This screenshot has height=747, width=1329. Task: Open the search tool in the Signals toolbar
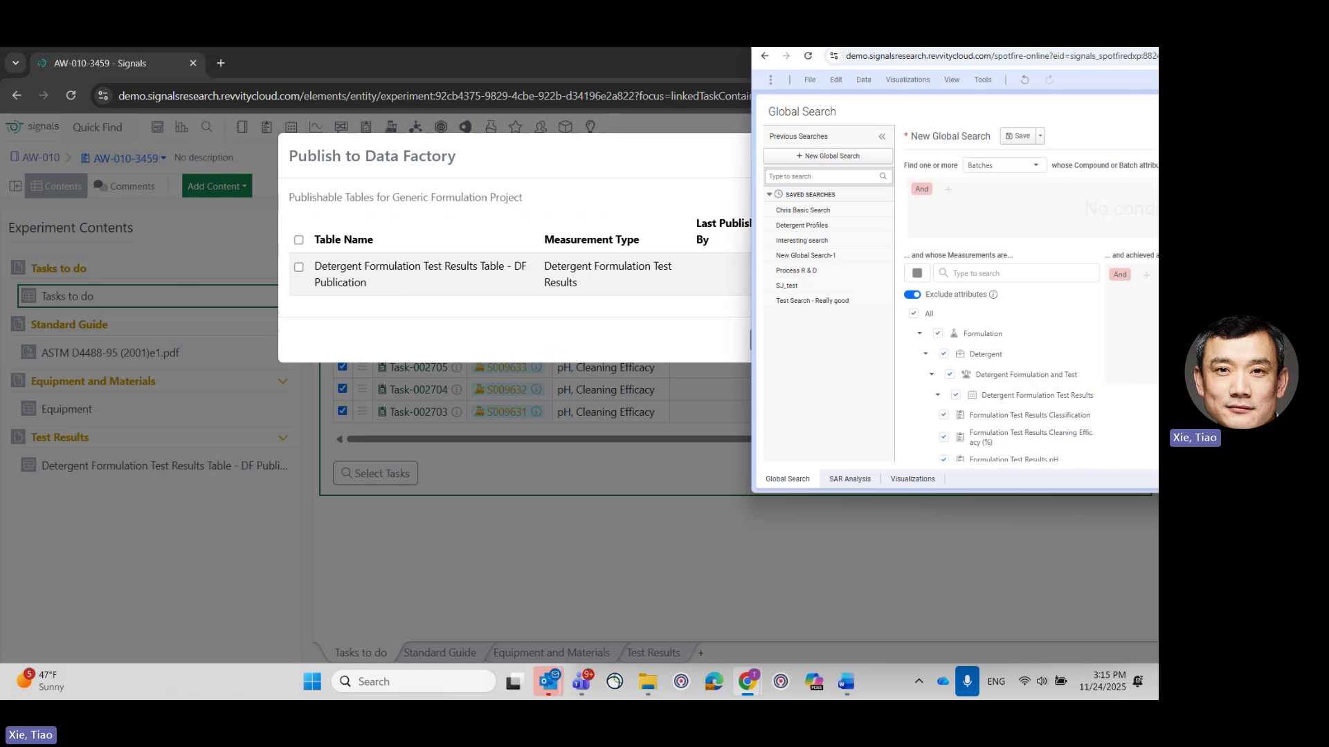pos(207,127)
